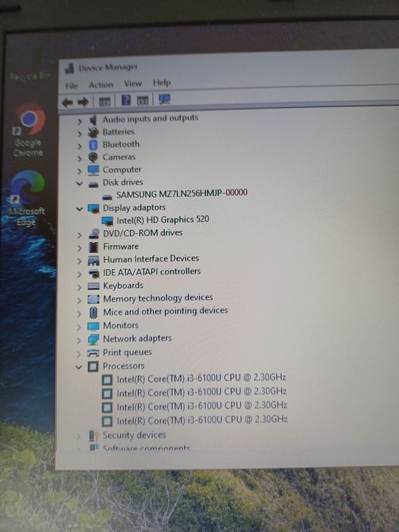Open the View menu
The height and width of the screenshot is (532, 399).
click(133, 84)
